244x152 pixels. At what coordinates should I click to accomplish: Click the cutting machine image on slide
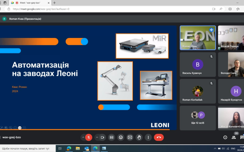pos(156,85)
